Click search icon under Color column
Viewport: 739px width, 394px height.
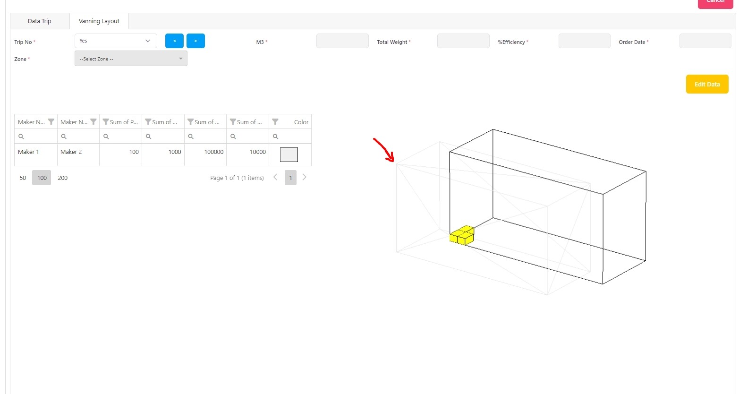pos(276,137)
